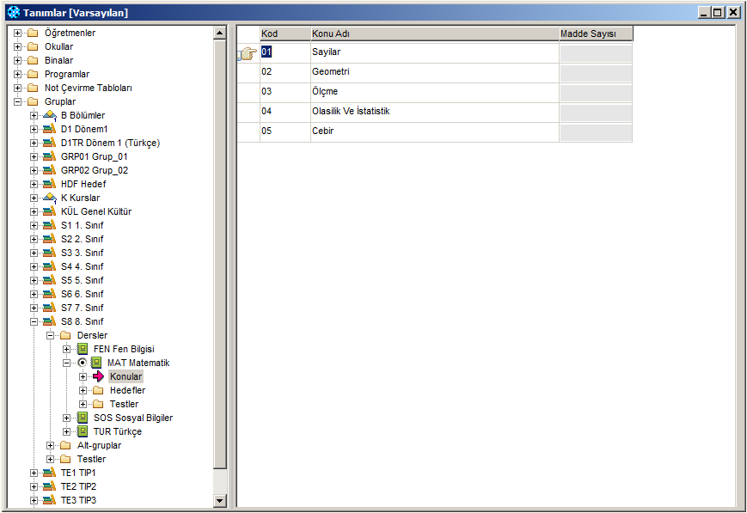Image resolution: width=747 pixels, height=513 pixels.
Task: Click the TUR Türkçe book icon
Action: (x=83, y=431)
